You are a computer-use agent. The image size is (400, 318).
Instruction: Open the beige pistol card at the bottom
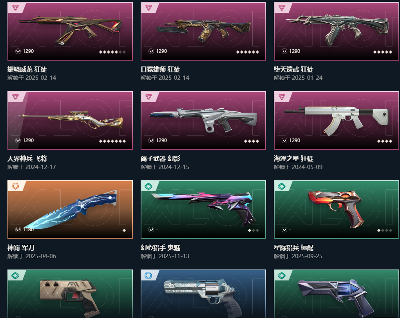click(x=70, y=294)
